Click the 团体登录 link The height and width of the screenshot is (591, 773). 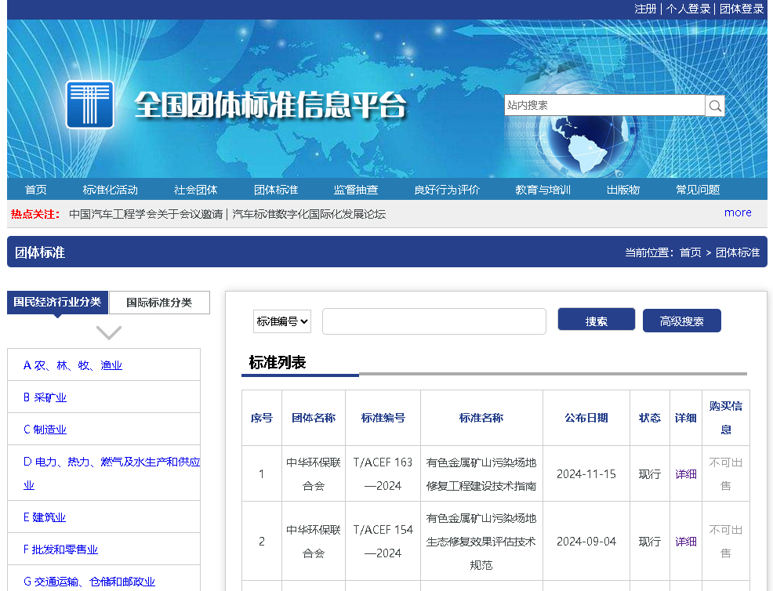click(x=741, y=9)
